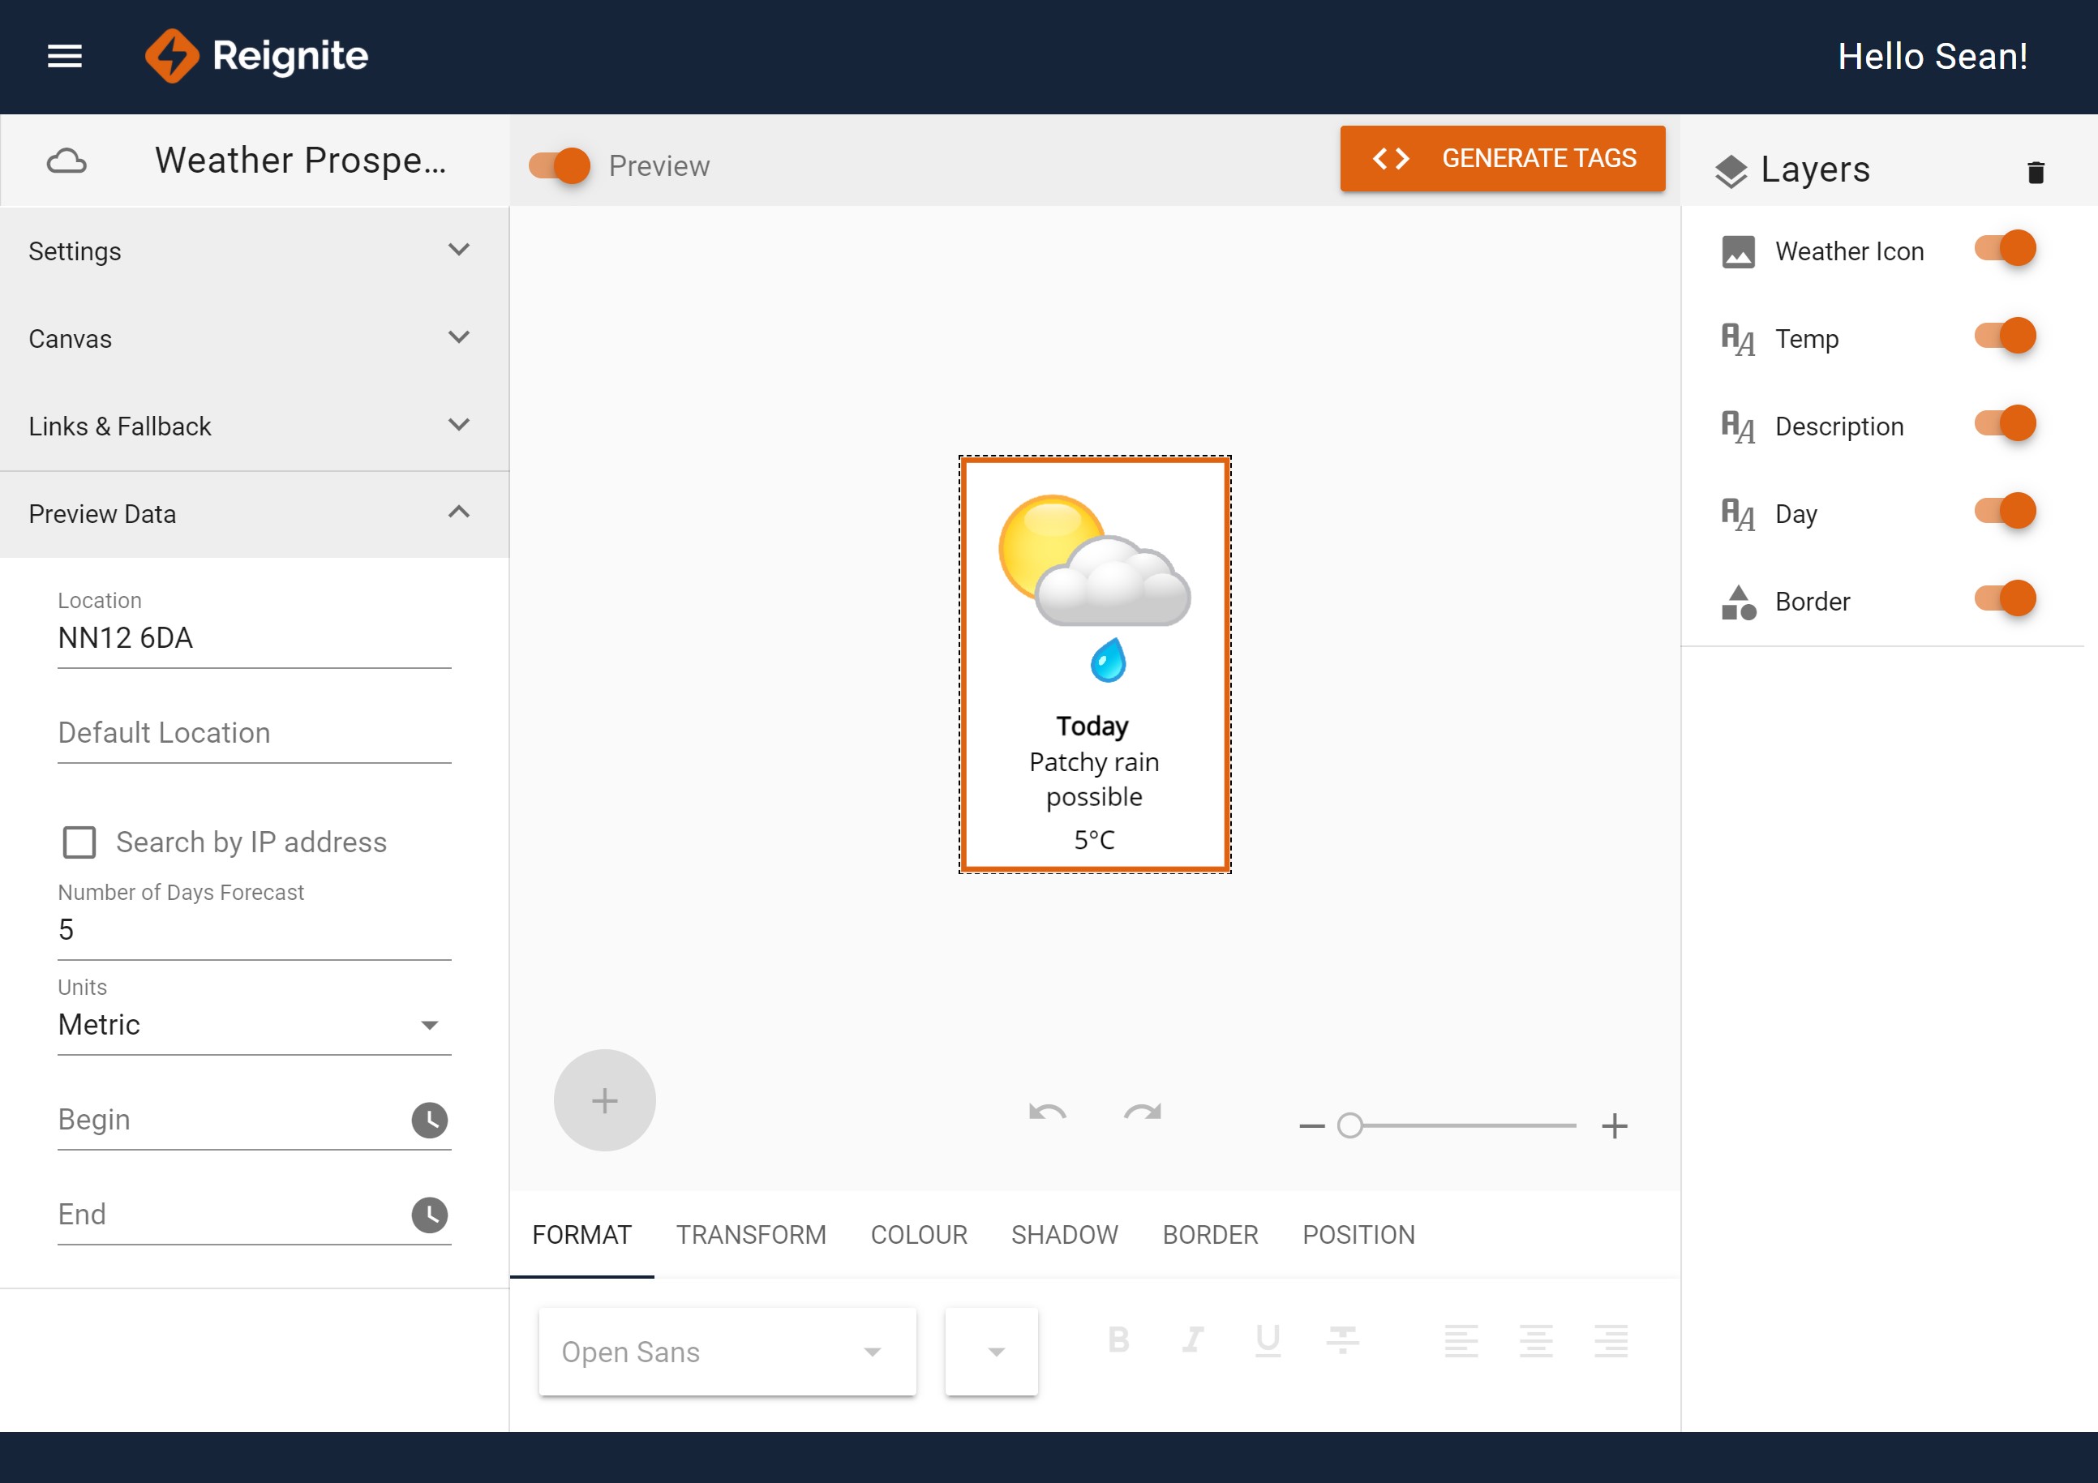The width and height of the screenshot is (2098, 1483).
Task: Click the zoom out minus icon
Action: coord(1311,1125)
